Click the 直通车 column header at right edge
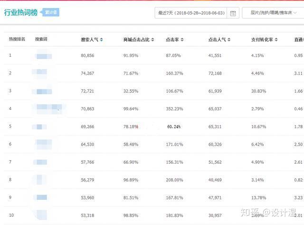Image resolution: width=304 pixels, height=225 pixels. coord(299,39)
